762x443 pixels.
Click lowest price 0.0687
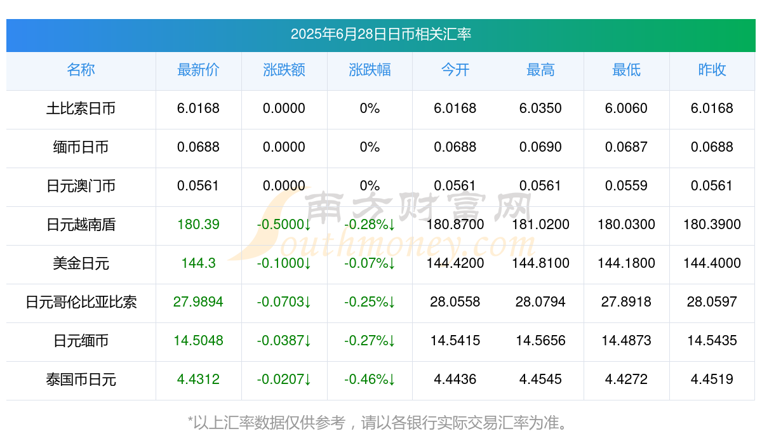click(x=626, y=147)
